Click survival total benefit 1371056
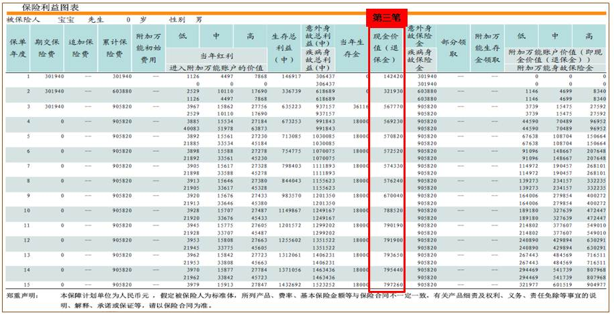Image resolution: width=614 pixels, height=317 pixels. (x=289, y=270)
